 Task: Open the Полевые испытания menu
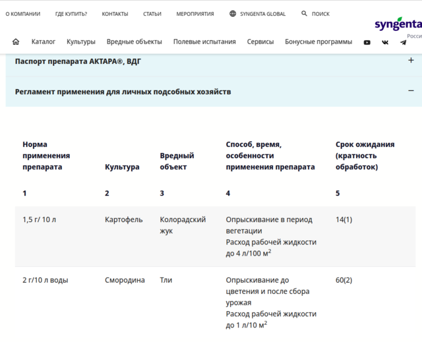pos(204,42)
